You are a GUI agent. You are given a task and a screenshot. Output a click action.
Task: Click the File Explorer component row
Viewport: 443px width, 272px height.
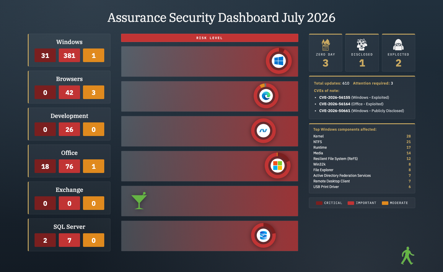[x=362, y=170]
